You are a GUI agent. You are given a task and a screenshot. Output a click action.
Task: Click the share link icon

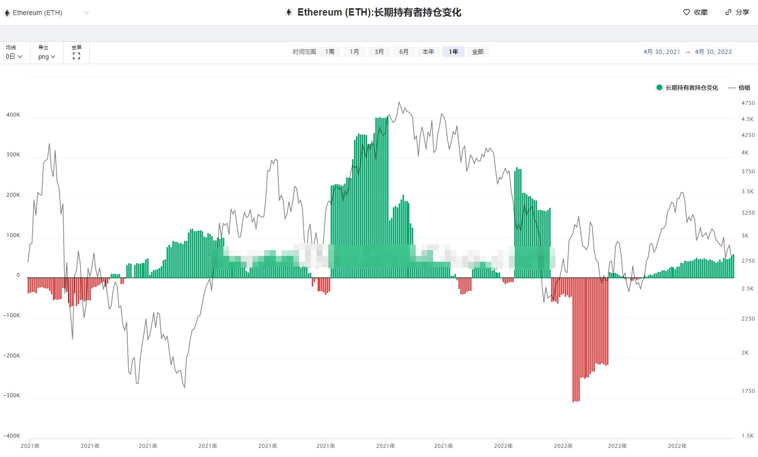click(x=728, y=12)
